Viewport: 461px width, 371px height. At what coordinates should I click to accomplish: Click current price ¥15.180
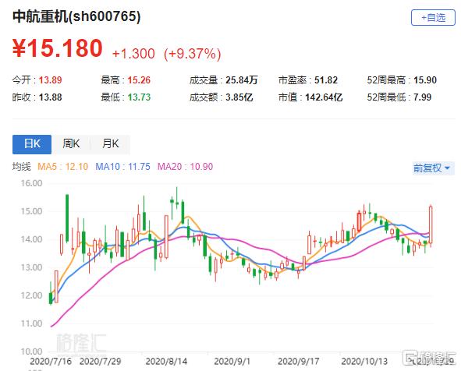57,48
